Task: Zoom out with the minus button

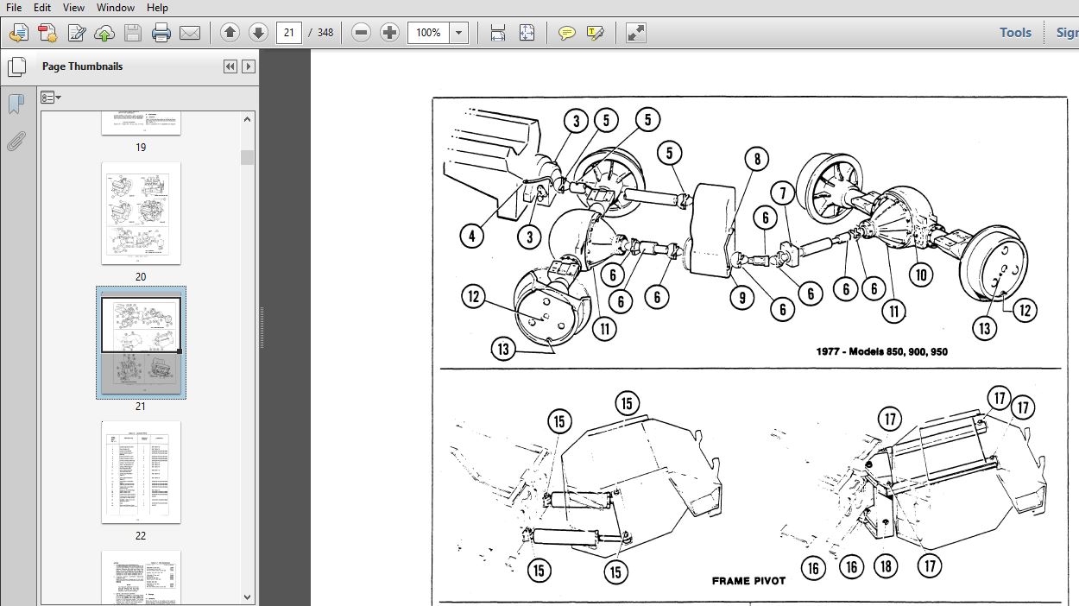Action: pyautogui.click(x=362, y=33)
